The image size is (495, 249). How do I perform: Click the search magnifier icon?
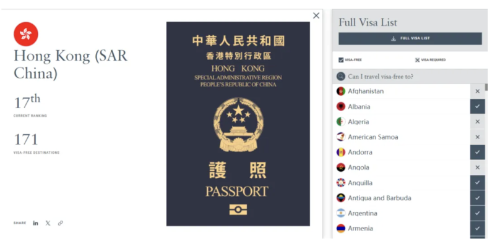[341, 77]
